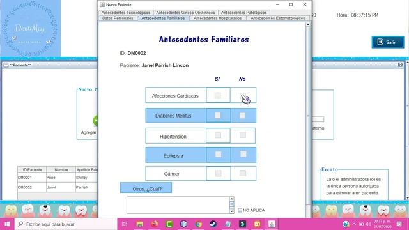Click the Nuevo Paciente window title icon

(102, 4)
